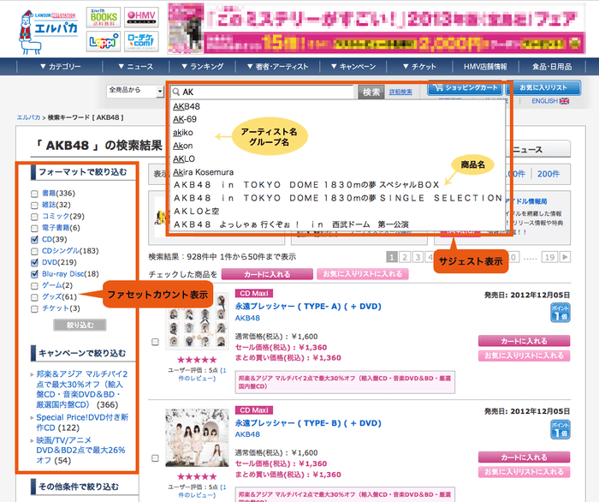Choose Akira Kosemura suggestion
This screenshot has height=502, width=599.
click(204, 172)
